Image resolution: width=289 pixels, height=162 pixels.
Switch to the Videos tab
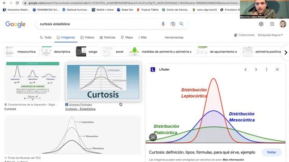[x=87, y=37]
